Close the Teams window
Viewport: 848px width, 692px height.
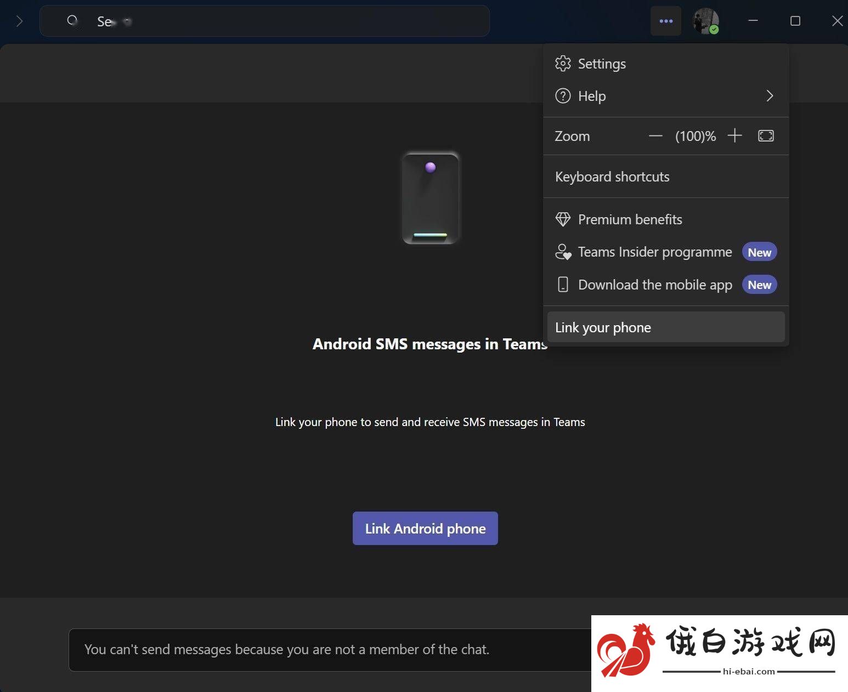(x=837, y=21)
